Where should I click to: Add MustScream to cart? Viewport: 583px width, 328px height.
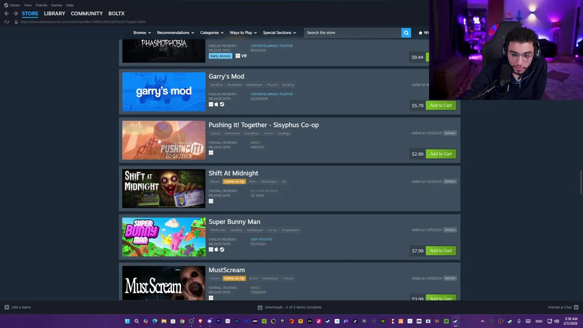[441, 298]
